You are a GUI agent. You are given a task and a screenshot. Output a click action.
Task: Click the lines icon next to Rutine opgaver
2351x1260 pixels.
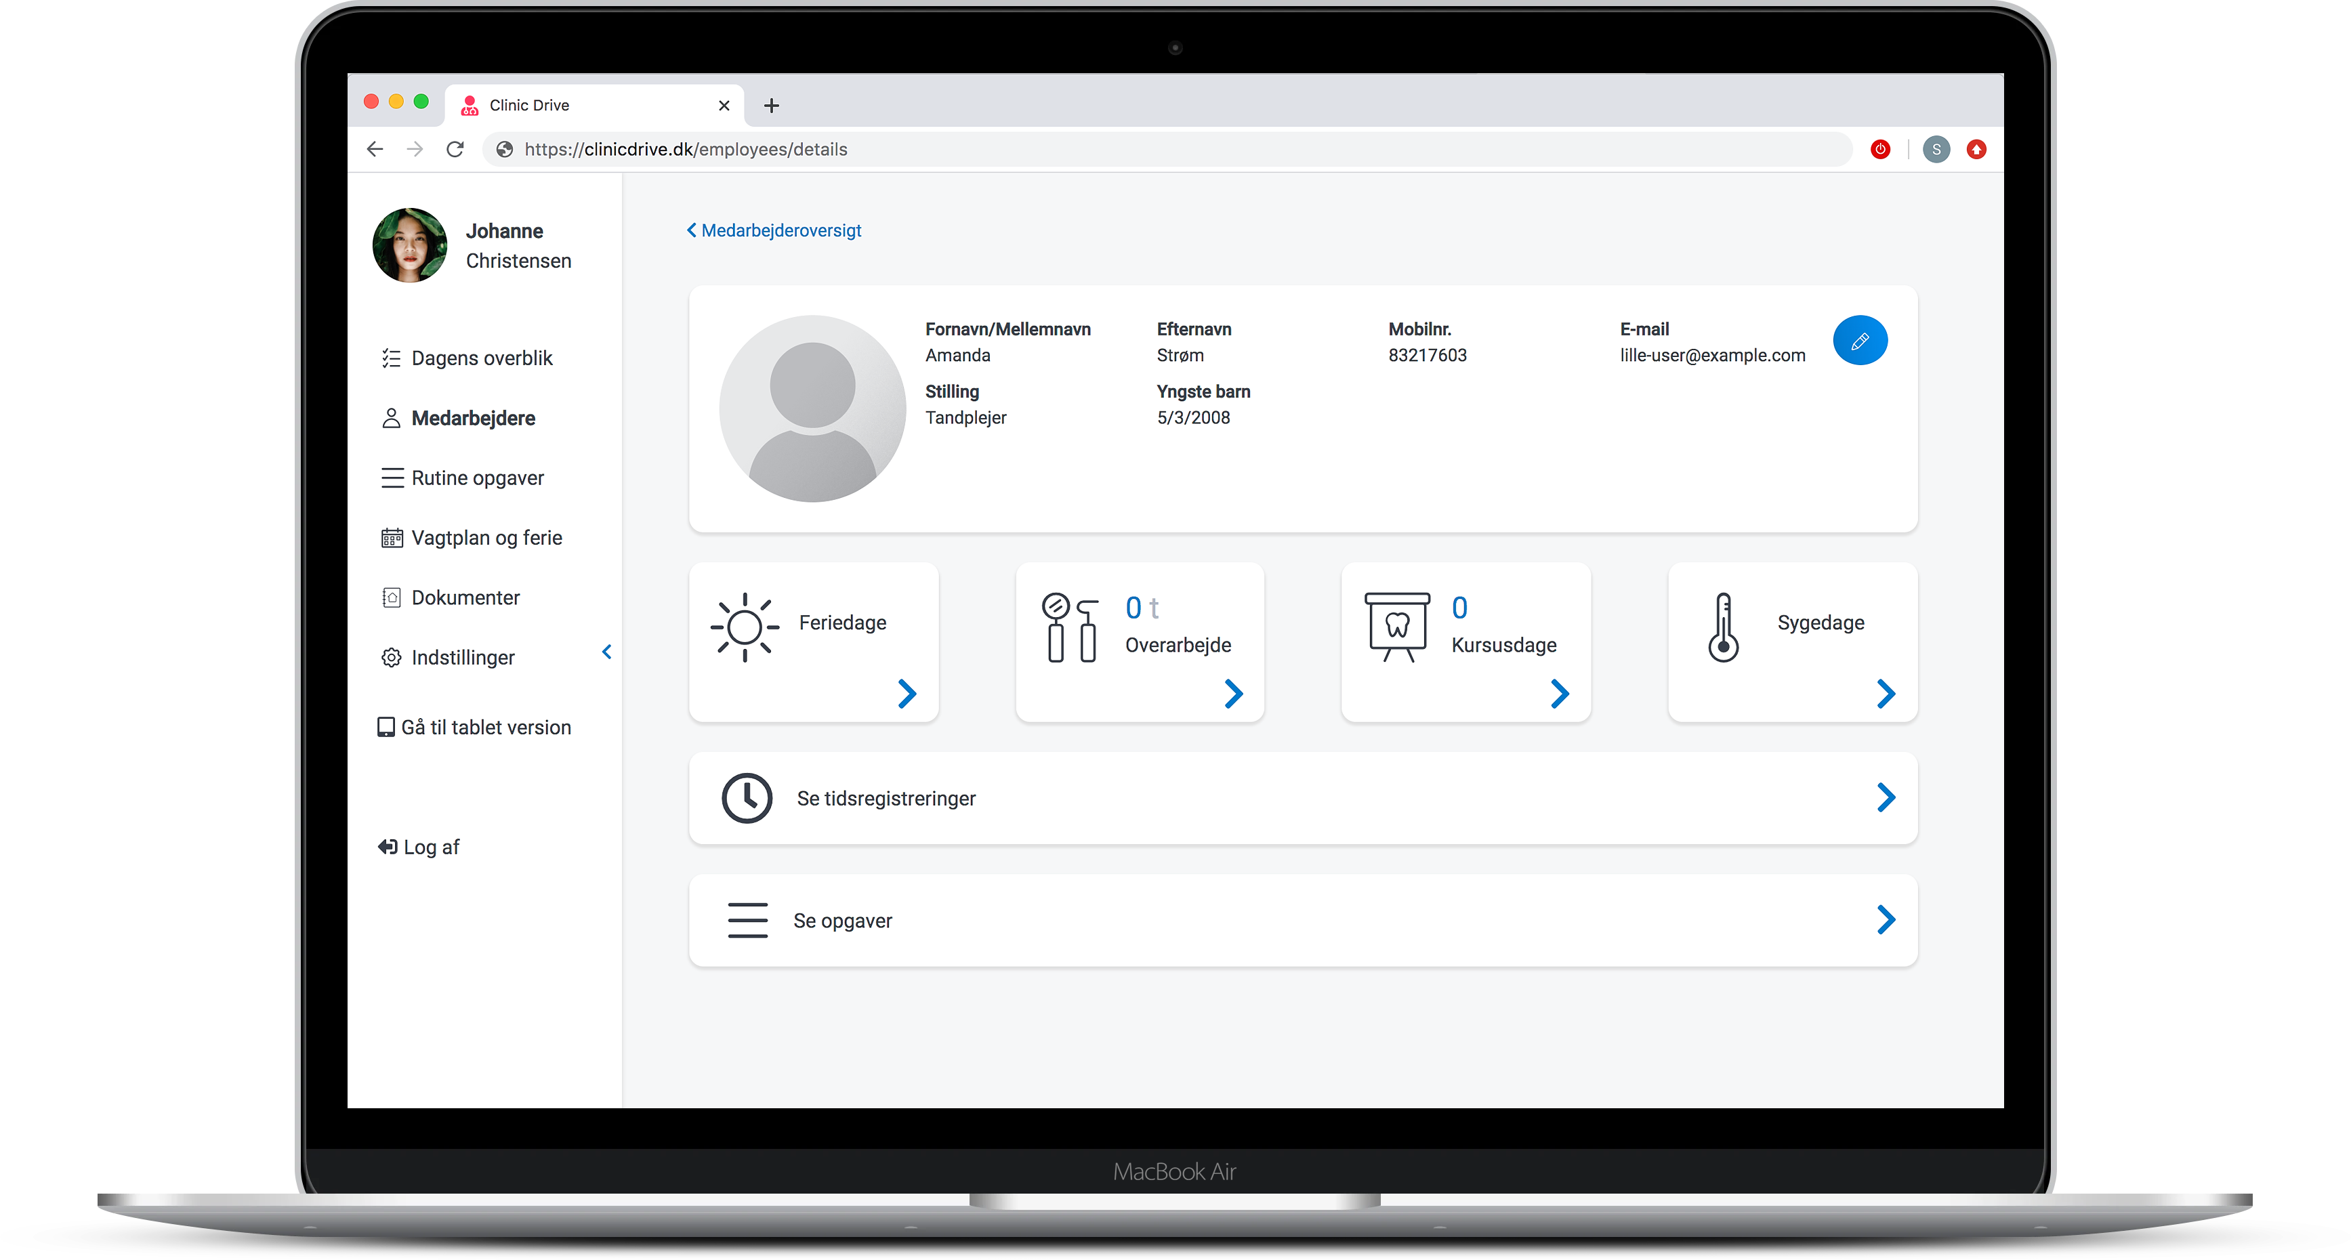[x=392, y=477]
